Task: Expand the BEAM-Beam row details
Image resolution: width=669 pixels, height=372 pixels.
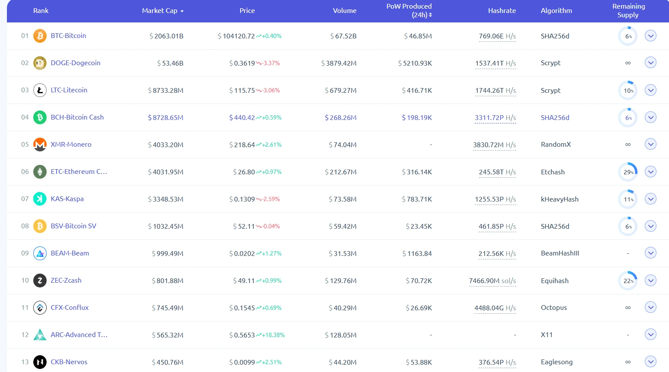Action: point(650,253)
